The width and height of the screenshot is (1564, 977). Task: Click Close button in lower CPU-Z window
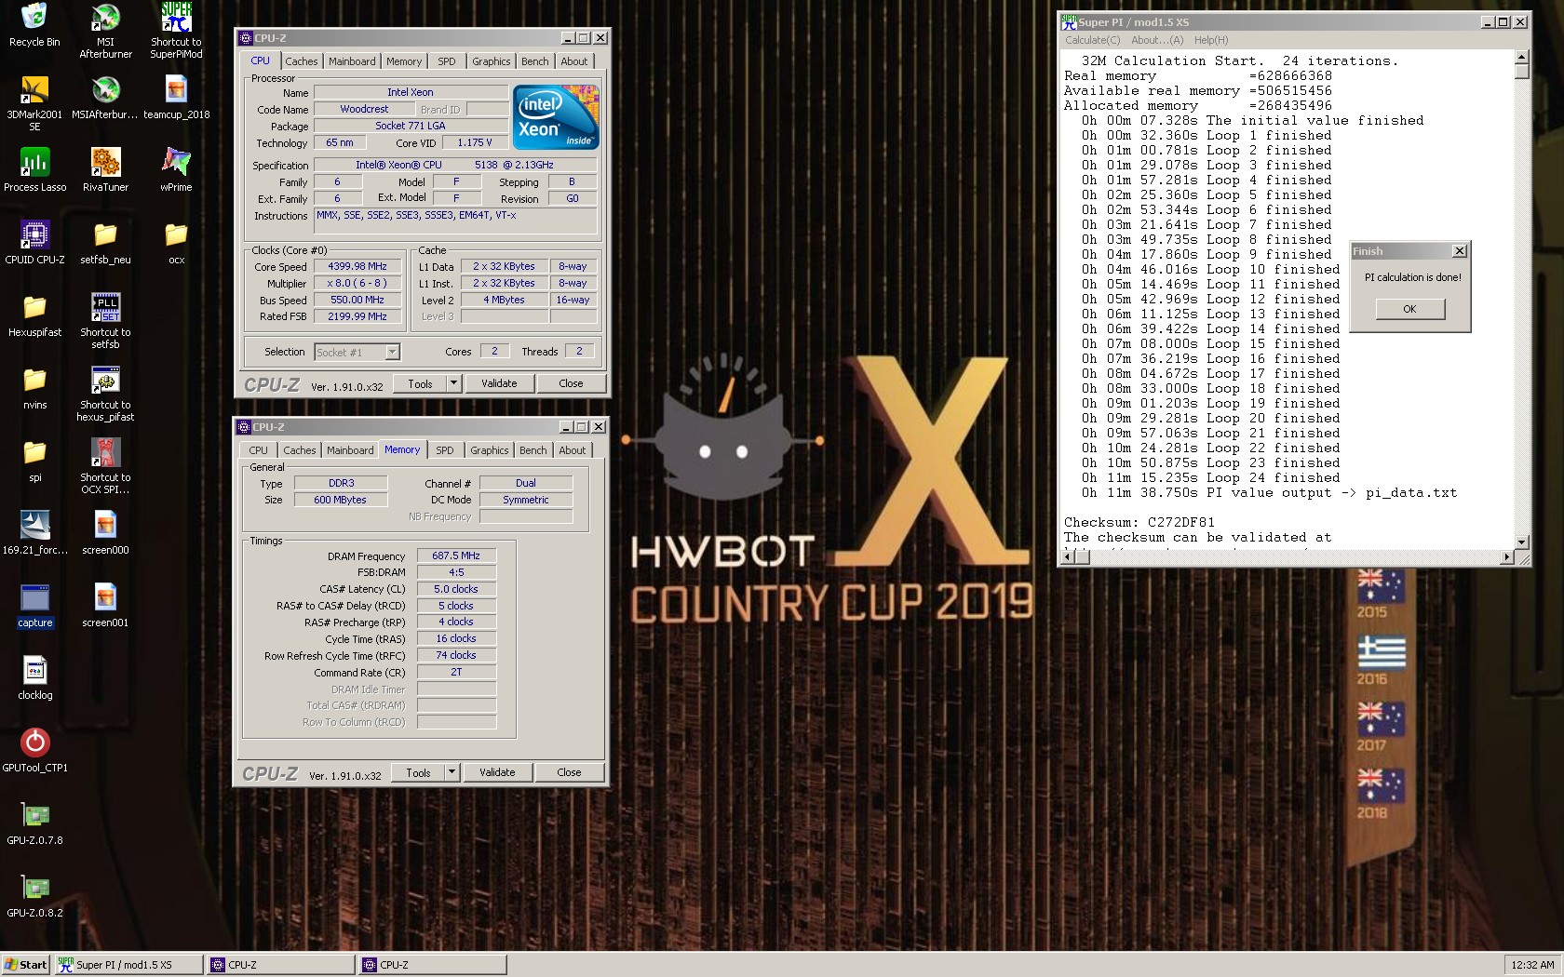coord(569,772)
